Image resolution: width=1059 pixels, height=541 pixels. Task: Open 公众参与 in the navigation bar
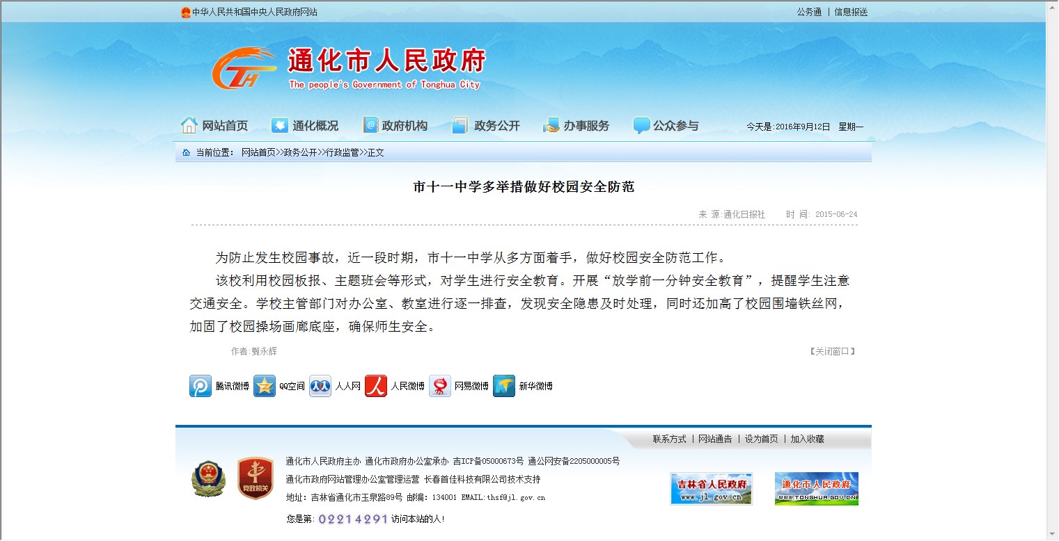pos(666,126)
